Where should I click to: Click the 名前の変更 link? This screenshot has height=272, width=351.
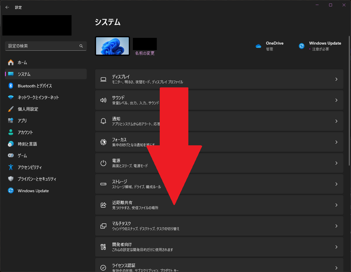145,53
